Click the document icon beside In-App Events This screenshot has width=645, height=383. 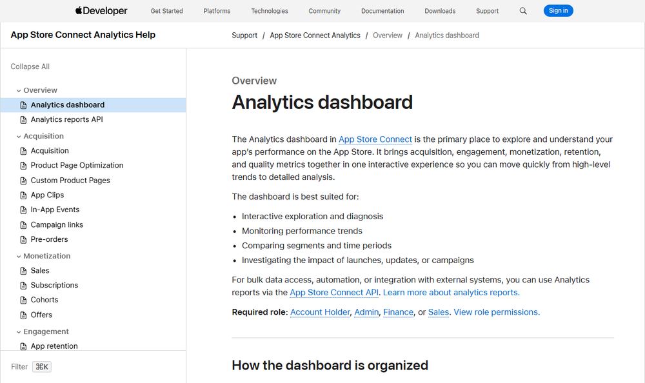coord(23,210)
